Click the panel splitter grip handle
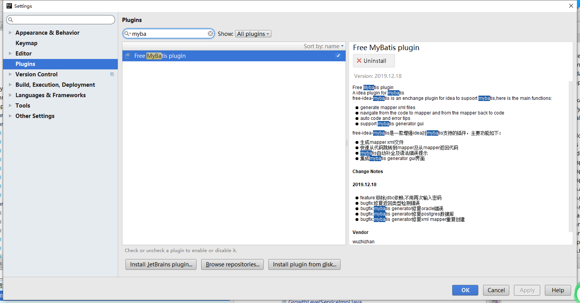Image resolution: width=580 pixels, height=303 pixels. point(347,143)
